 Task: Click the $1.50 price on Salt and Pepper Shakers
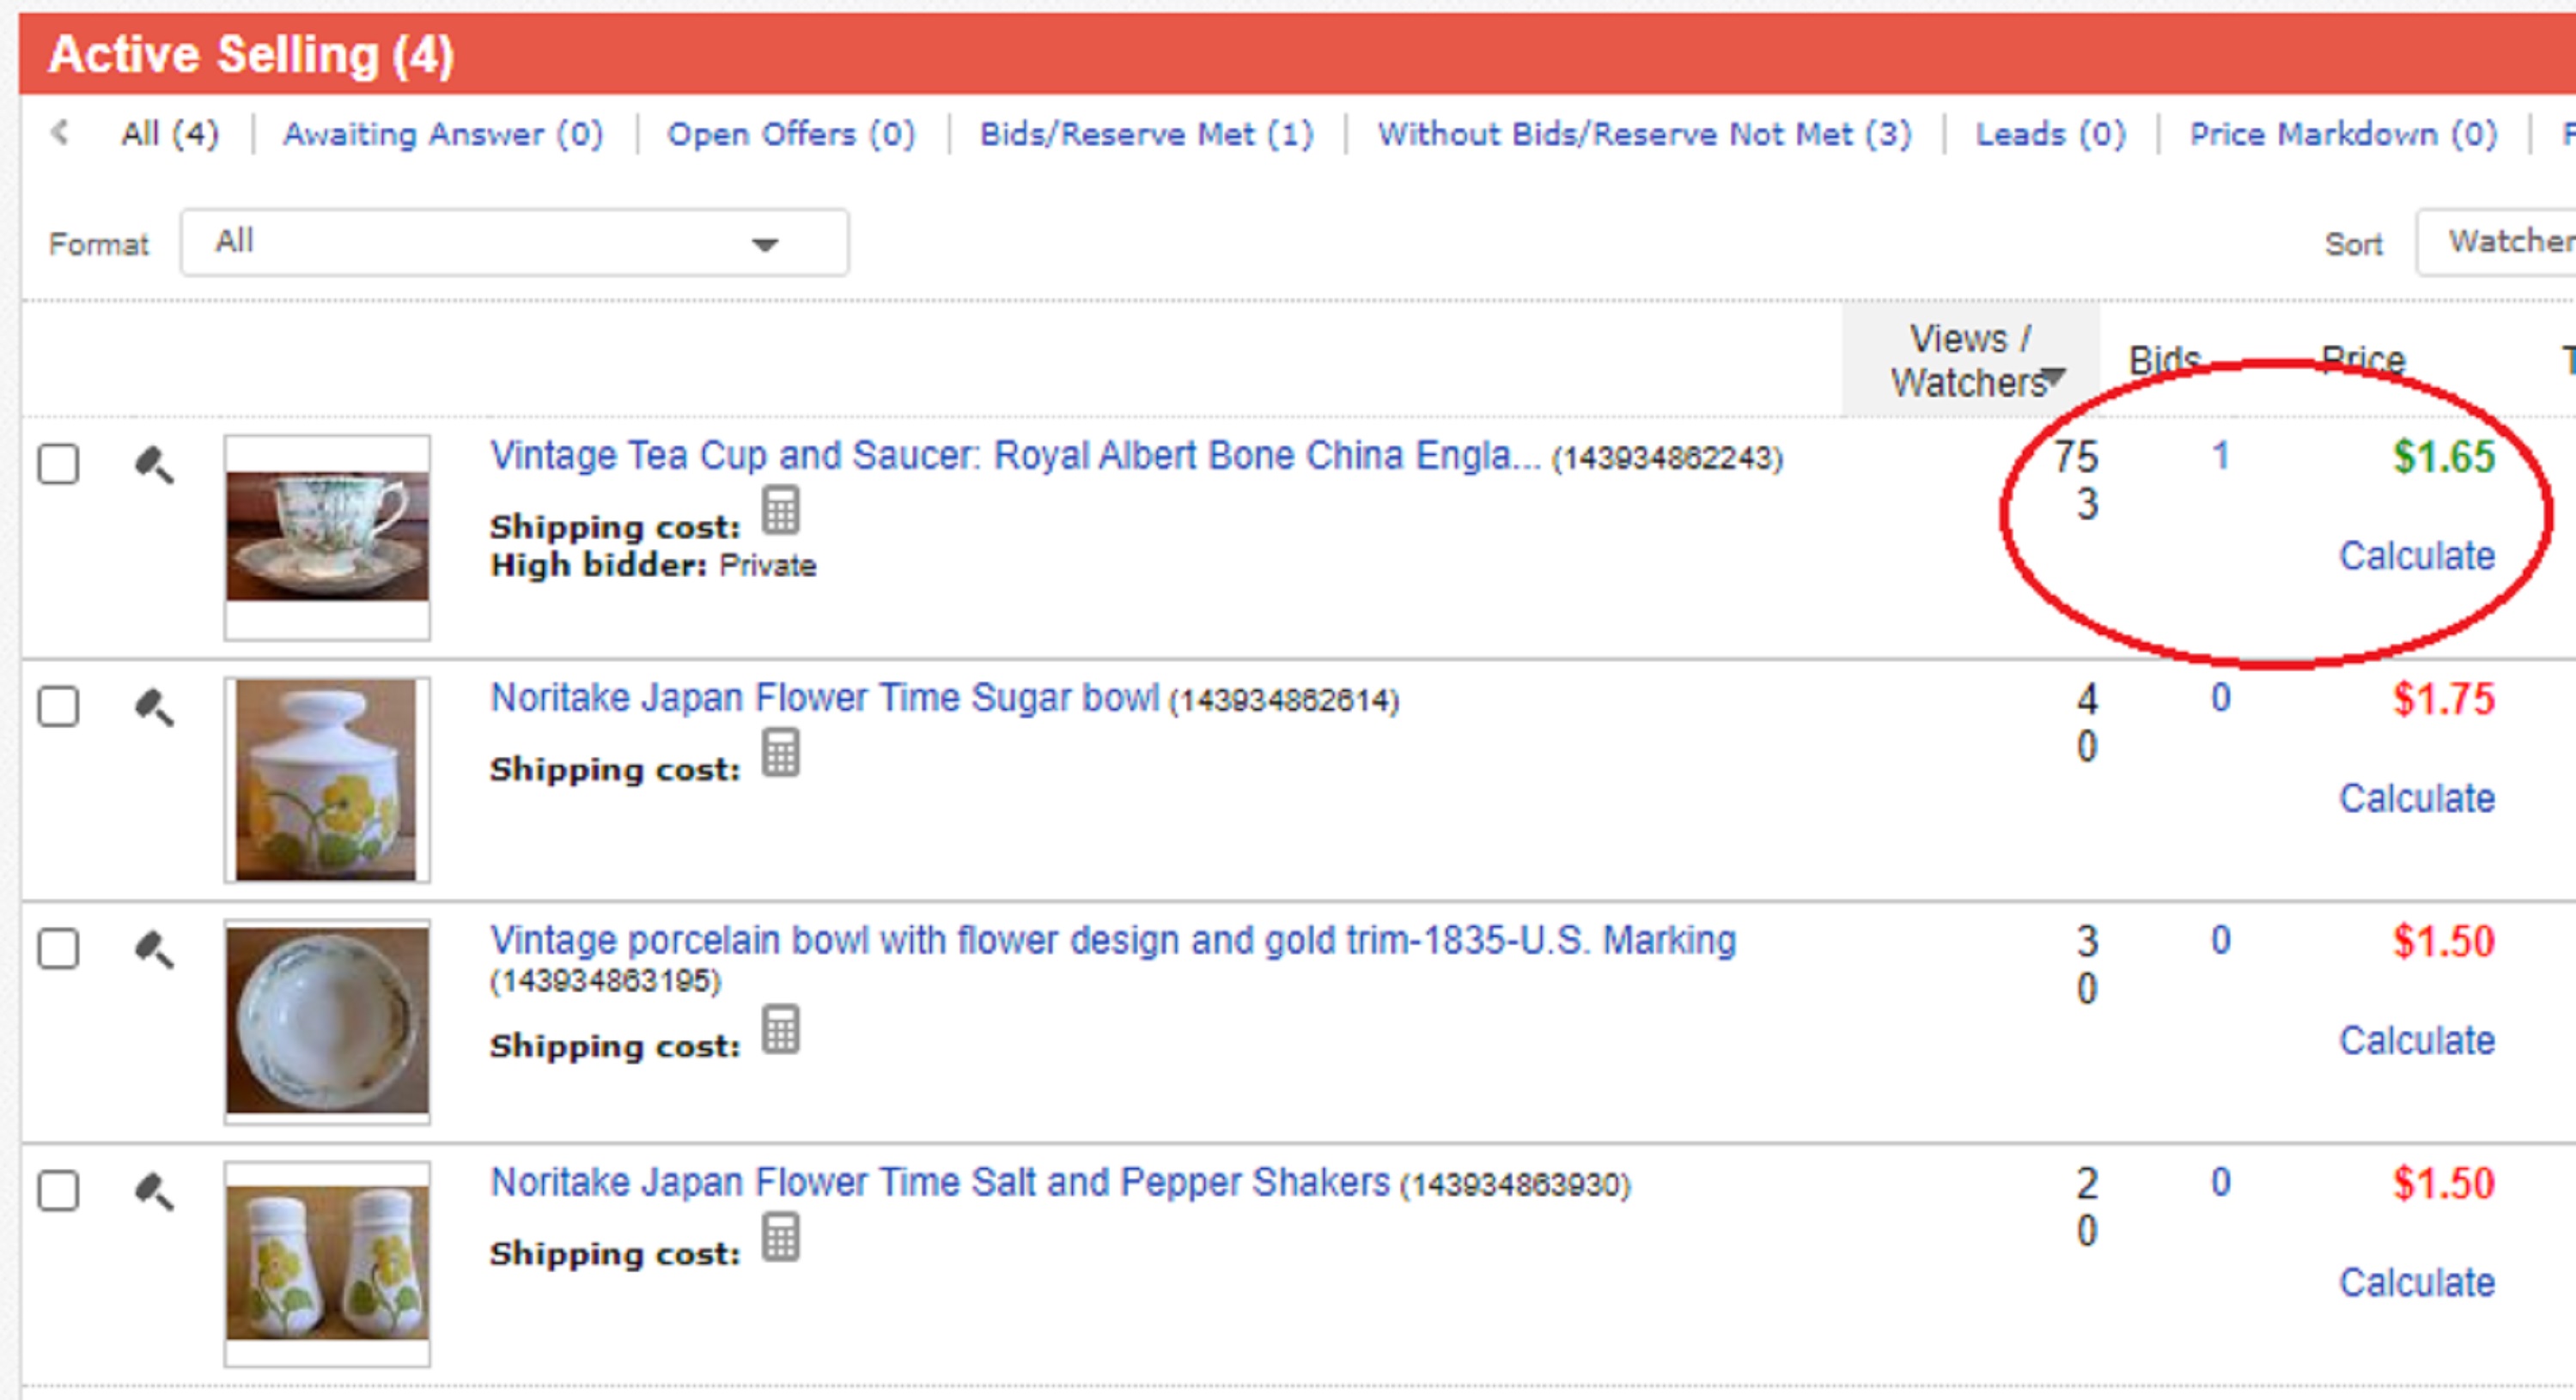point(2444,1185)
